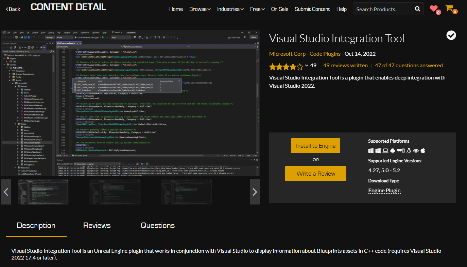Click the HoloLens headset platform icon
This screenshot has width=467, height=267.
(399, 150)
